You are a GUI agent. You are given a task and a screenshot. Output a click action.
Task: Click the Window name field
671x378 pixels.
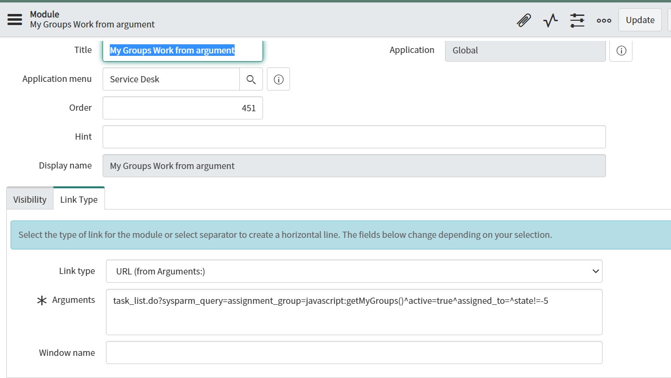coord(354,352)
